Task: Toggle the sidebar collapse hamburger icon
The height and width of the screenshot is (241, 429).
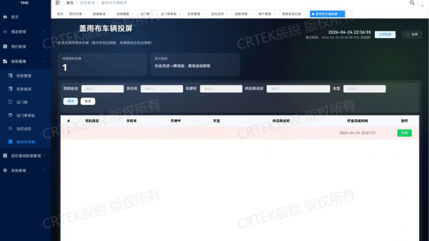Action: click(x=58, y=3)
